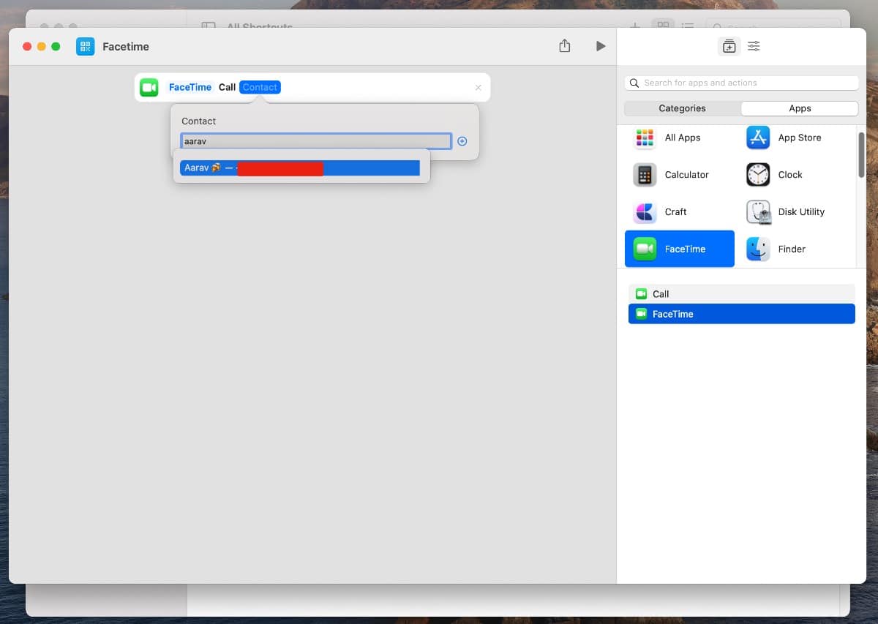Switch to the Apps tab
The height and width of the screenshot is (624, 878).
click(799, 108)
